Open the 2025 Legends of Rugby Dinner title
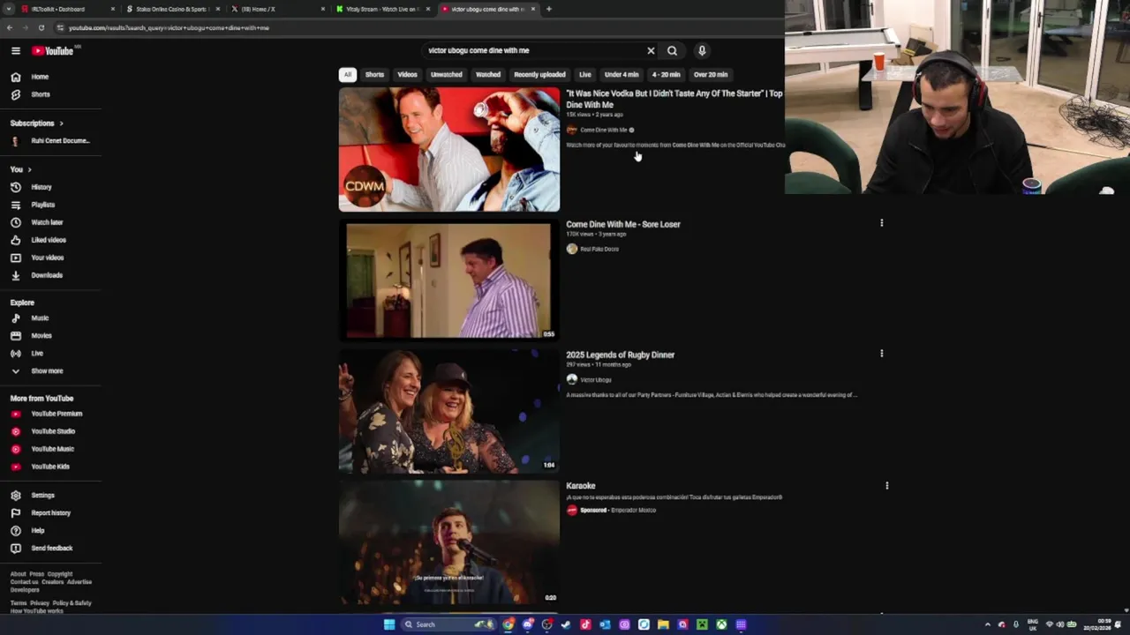Image resolution: width=1130 pixels, height=635 pixels. [x=620, y=355]
